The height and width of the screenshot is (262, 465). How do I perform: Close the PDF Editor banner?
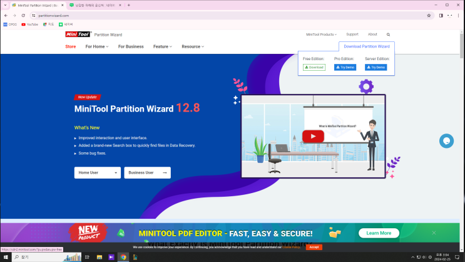(x=434, y=233)
